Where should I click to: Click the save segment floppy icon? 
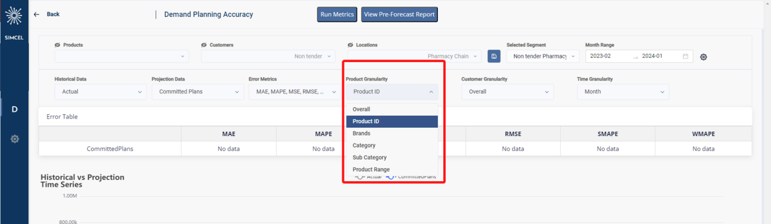(x=494, y=56)
